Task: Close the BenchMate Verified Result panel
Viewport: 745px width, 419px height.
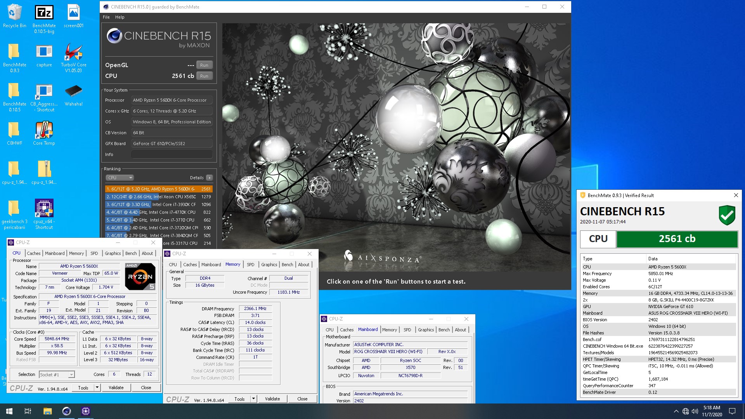Action: pos(736,195)
